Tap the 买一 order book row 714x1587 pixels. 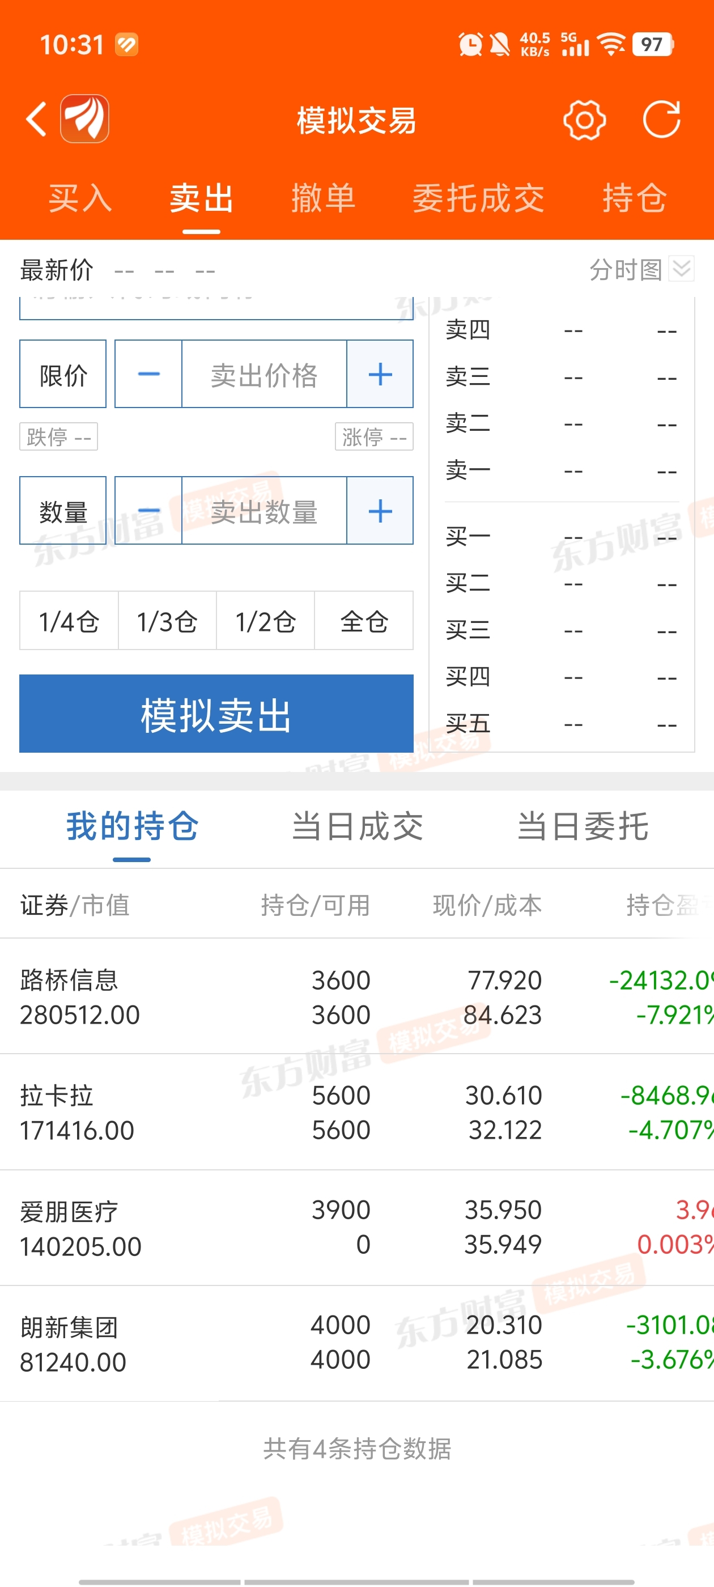(x=562, y=537)
